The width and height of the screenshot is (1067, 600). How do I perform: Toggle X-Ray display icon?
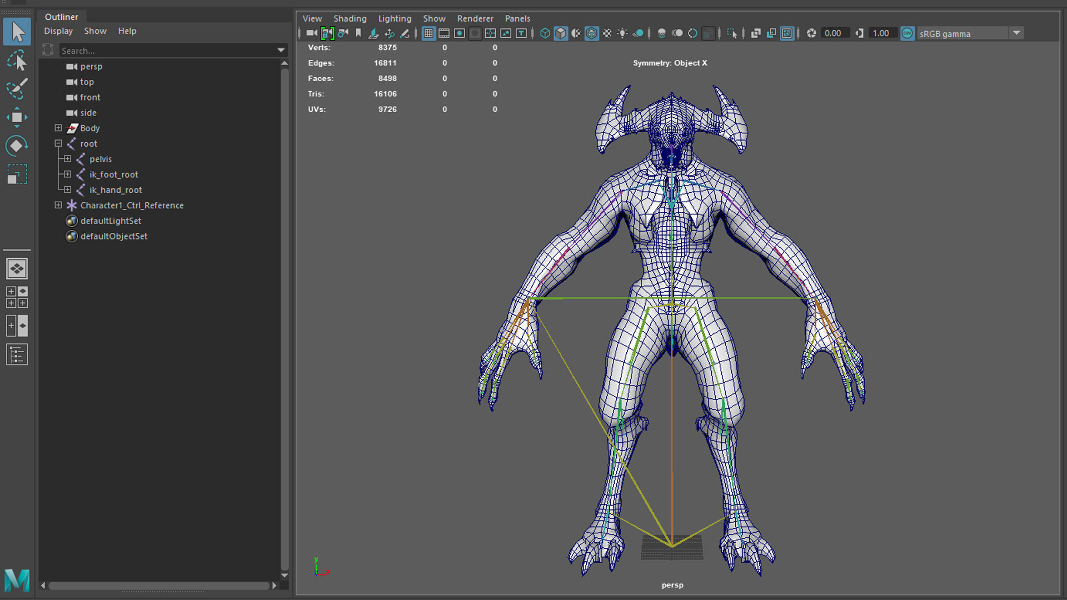(x=756, y=33)
